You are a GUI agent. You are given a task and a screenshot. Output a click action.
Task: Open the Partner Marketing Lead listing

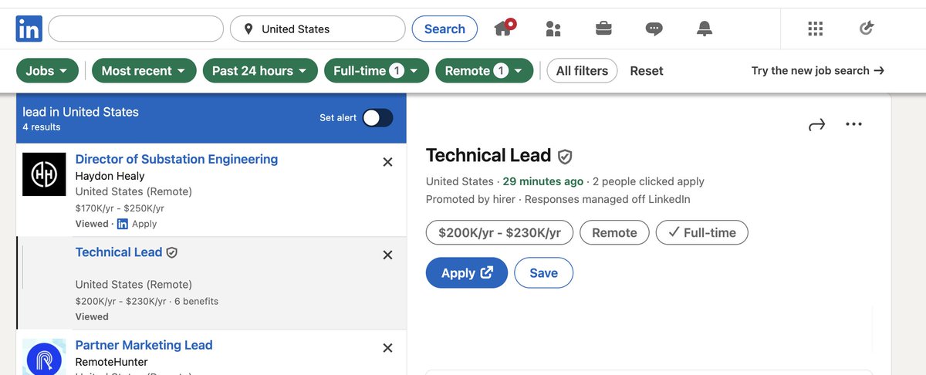point(144,345)
